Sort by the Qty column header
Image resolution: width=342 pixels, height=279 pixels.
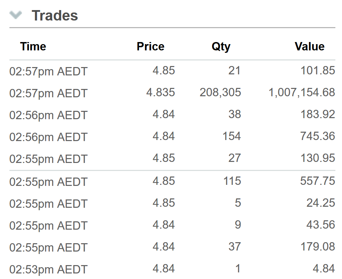pos(221,47)
